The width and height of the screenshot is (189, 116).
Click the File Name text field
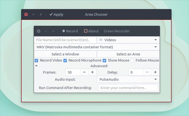(65, 40)
